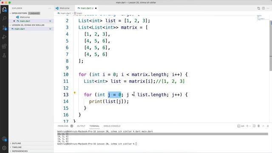Open the Output panel tab
The width and height of the screenshot is (272, 153).
[81, 126]
